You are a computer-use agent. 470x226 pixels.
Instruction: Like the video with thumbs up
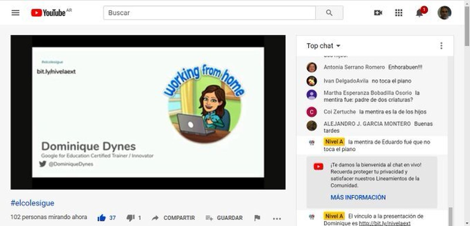(x=102, y=218)
